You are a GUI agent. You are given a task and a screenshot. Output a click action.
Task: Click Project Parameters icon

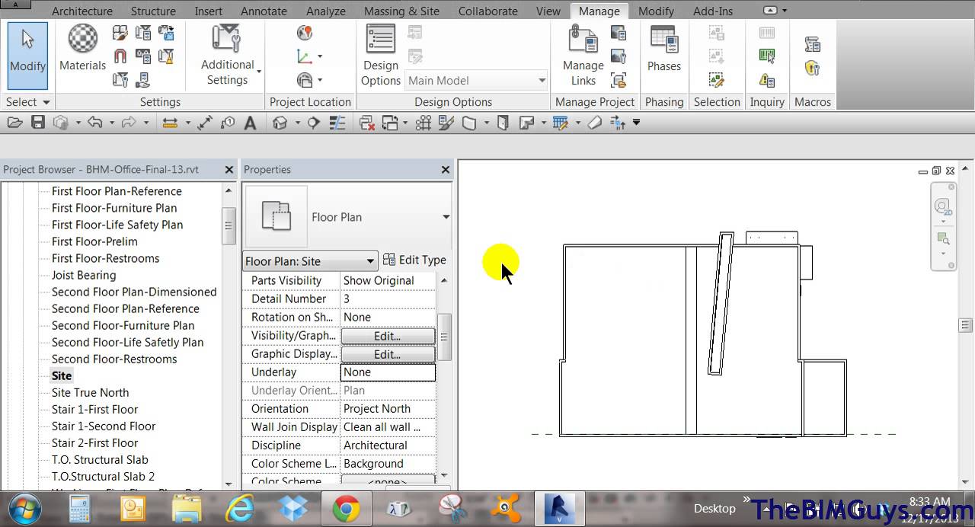coord(143,33)
